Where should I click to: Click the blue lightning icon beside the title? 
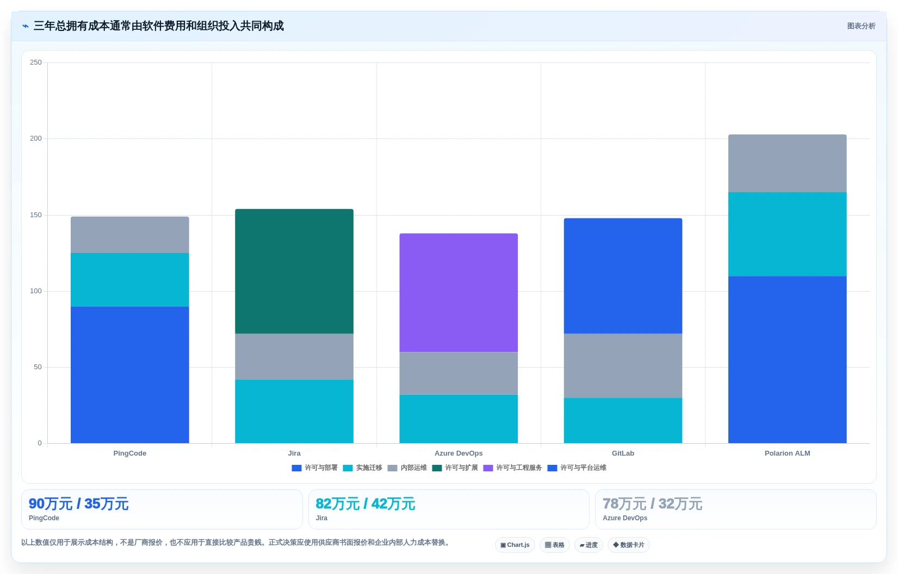[x=25, y=26]
